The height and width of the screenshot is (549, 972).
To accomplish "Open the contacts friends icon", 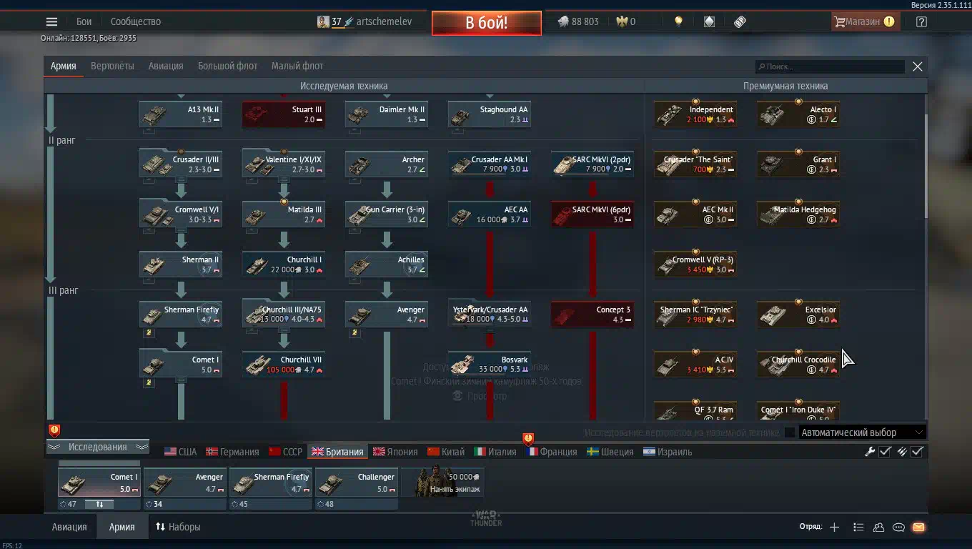I will (x=878, y=527).
